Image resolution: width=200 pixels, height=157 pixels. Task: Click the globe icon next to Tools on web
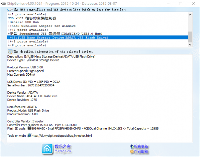pyautogui.click(x=29, y=135)
